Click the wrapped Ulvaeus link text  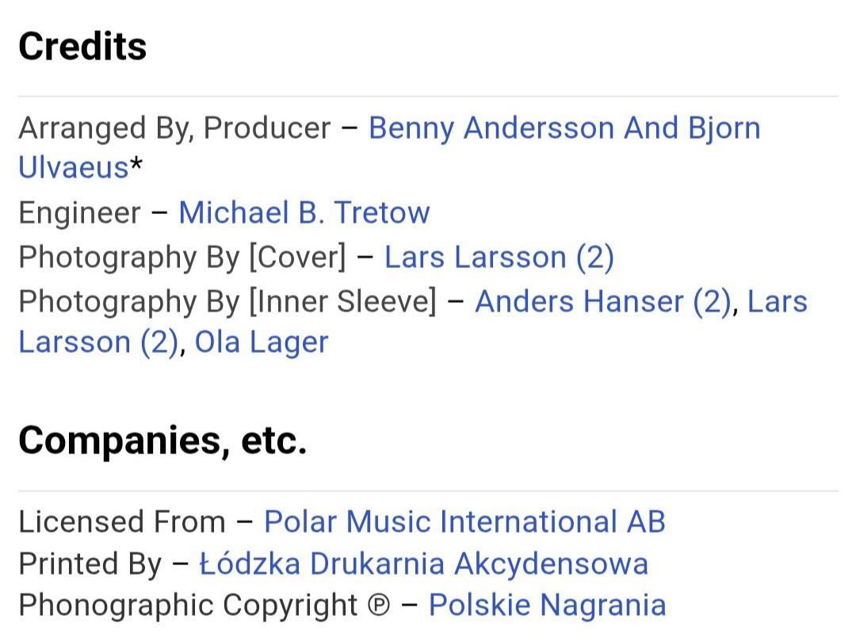pos(74,167)
